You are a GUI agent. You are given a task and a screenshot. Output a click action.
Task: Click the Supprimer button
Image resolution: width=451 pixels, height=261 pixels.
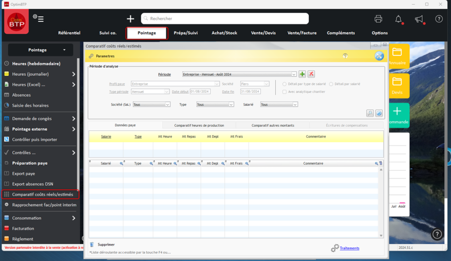click(x=106, y=244)
